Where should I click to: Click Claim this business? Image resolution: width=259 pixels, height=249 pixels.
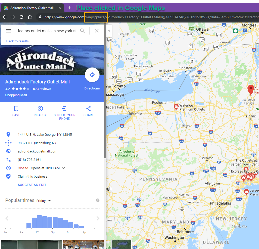pyautogui.click(x=32, y=177)
